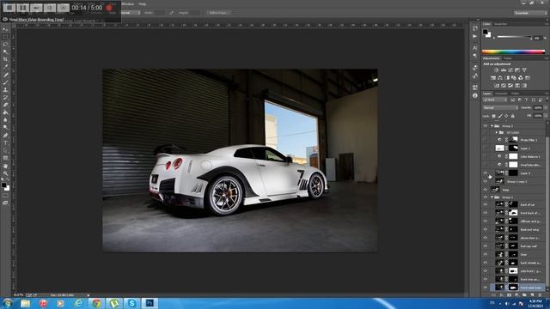
Task: Select the Pen tool
Action: pyautogui.click(x=5, y=136)
